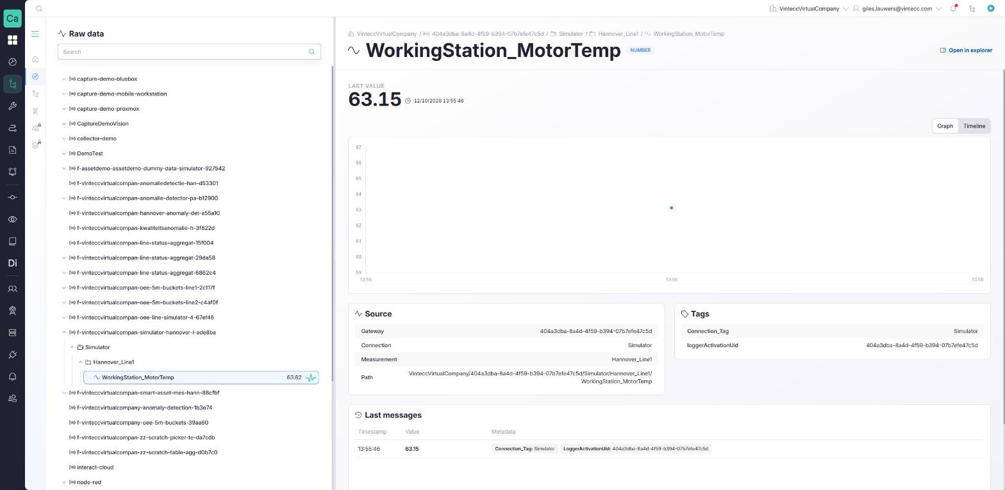Click gateway ID 404a3dba in the breadcrumb
Viewport: 1005px width, 490px height.
(x=487, y=34)
